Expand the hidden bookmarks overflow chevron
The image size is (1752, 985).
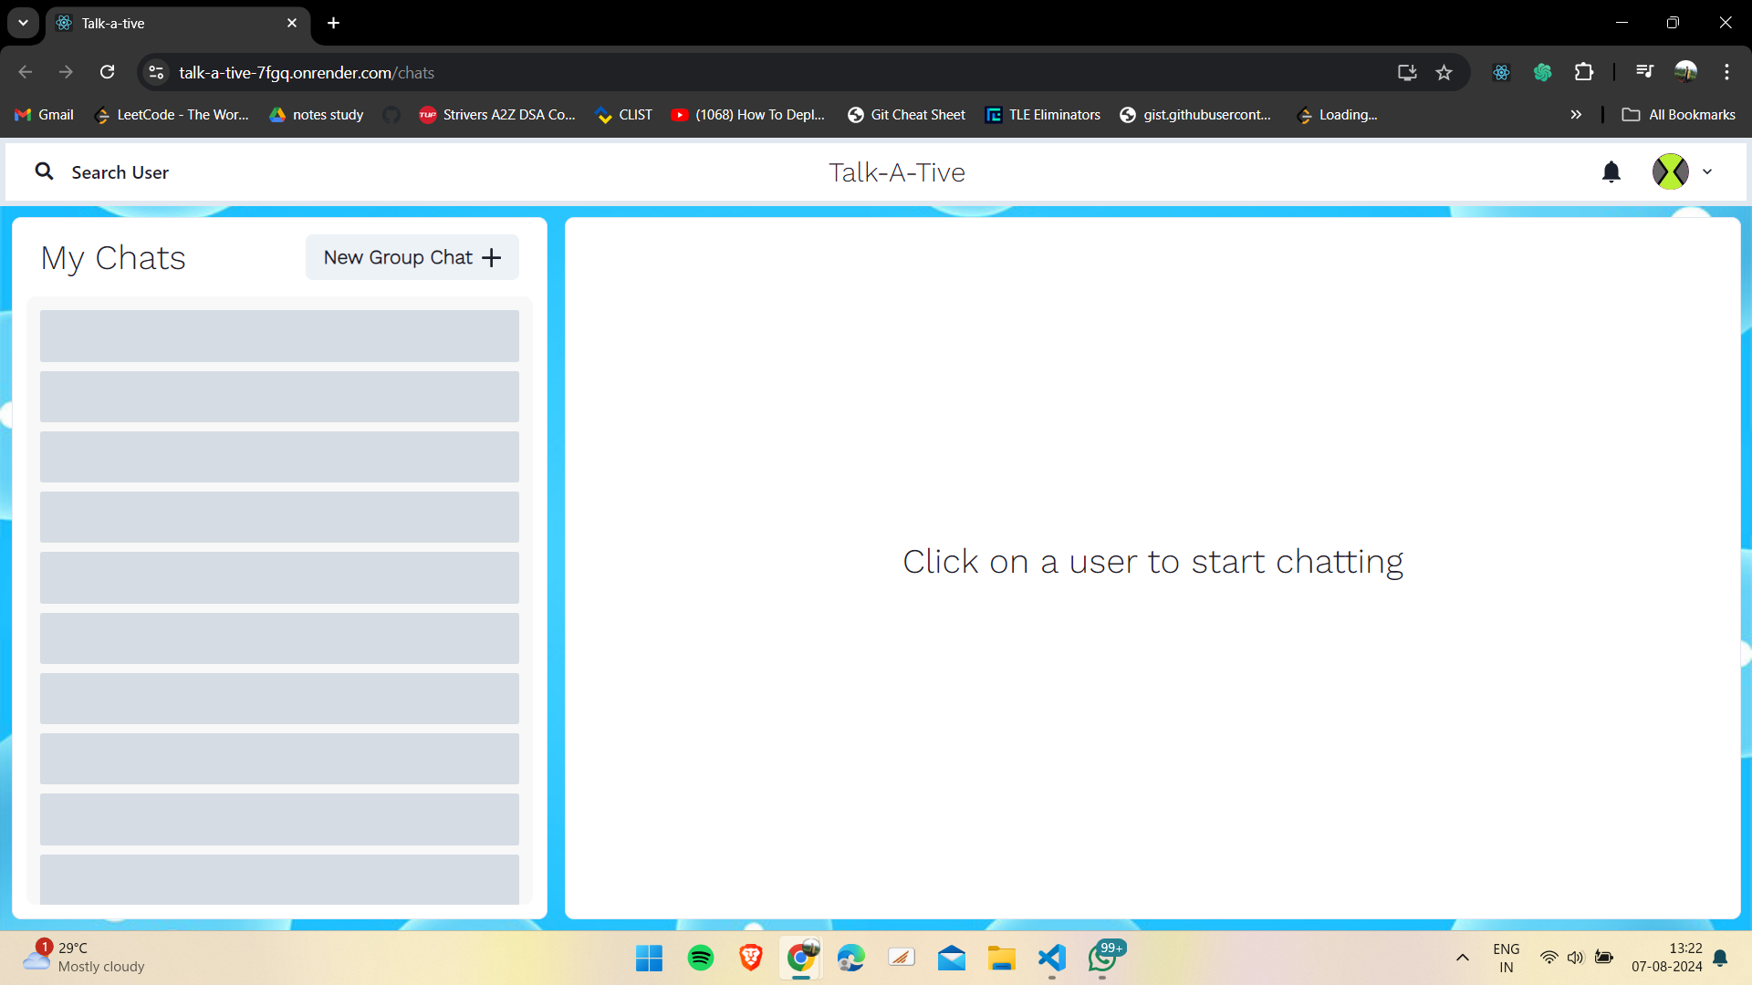pyautogui.click(x=1576, y=114)
